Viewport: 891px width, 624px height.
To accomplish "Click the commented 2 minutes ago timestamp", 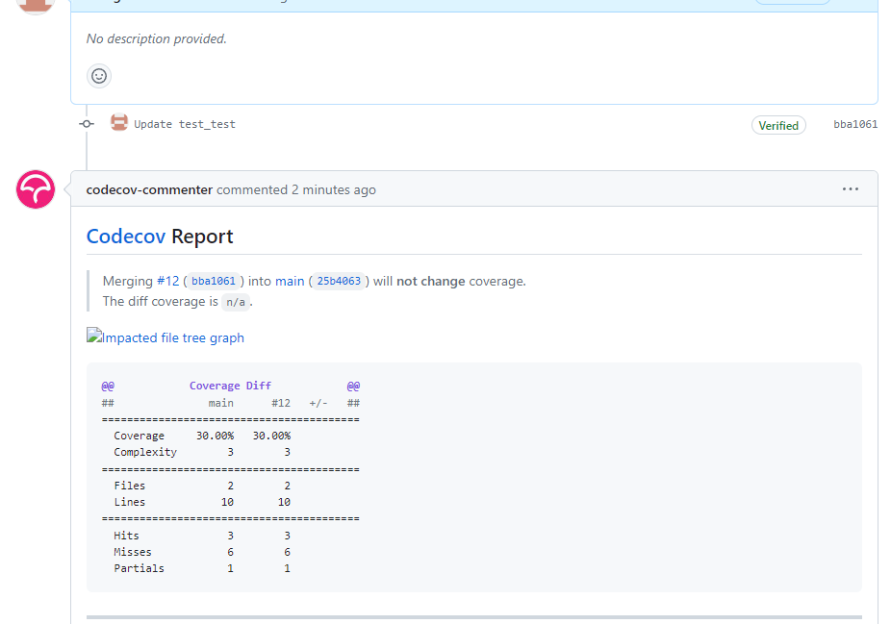I will (x=296, y=189).
